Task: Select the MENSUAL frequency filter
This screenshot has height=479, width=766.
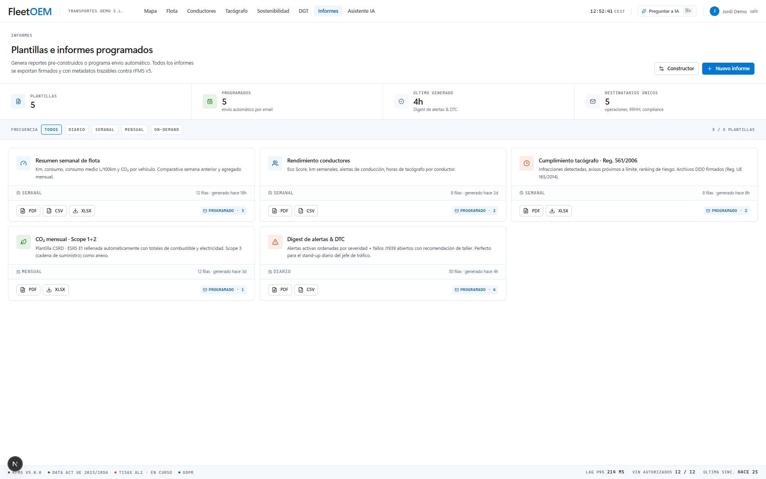Action: click(x=134, y=130)
